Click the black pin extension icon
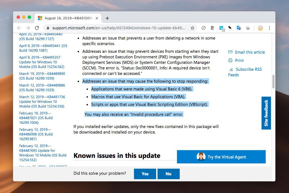This screenshot has height=193, width=289. point(230,28)
